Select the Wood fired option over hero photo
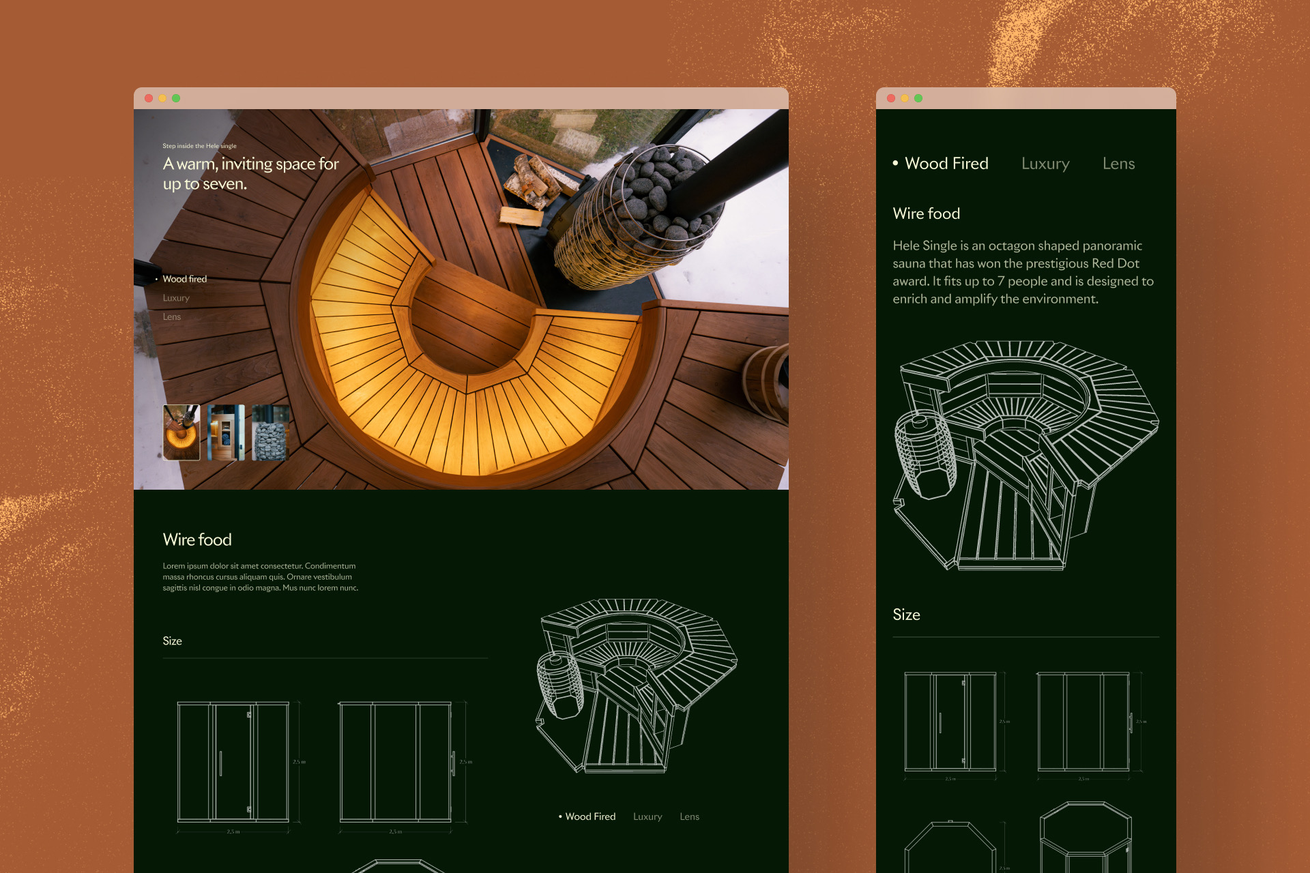 pos(184,279)
